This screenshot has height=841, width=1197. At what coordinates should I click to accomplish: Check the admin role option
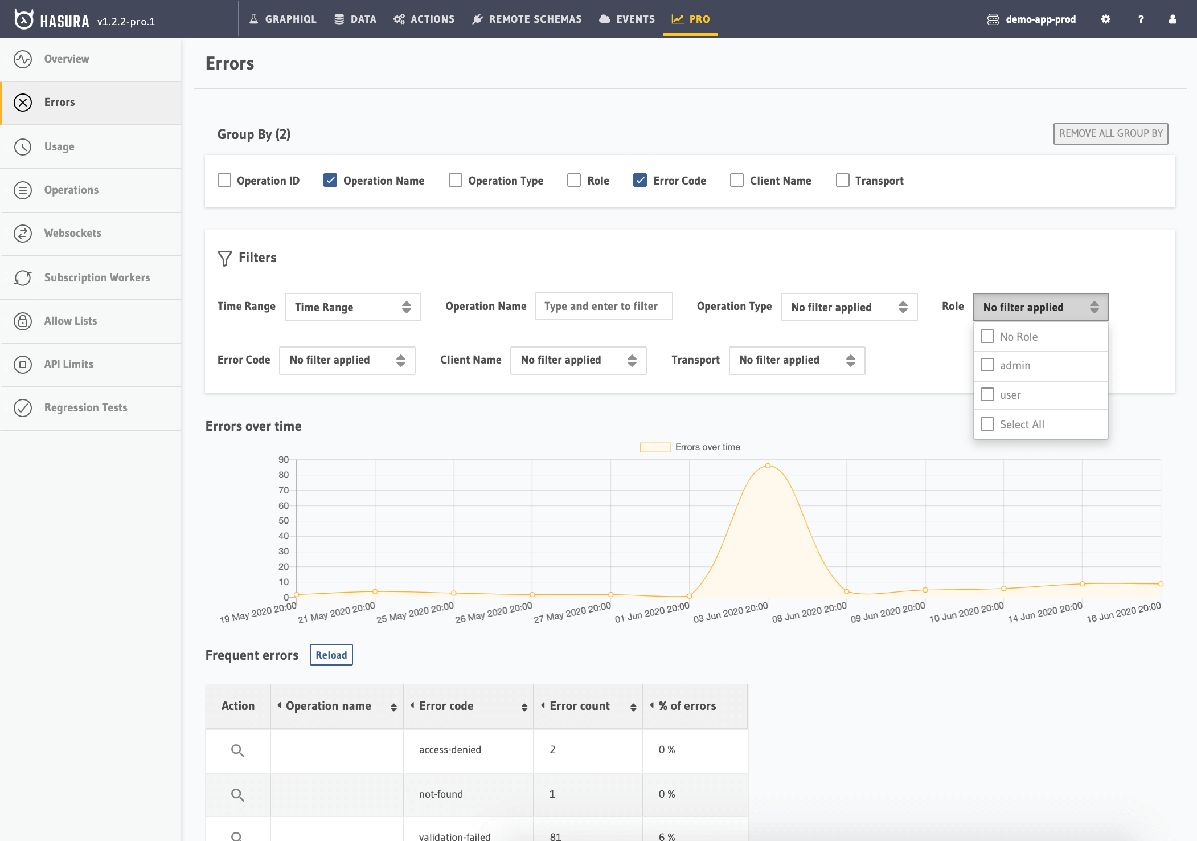coord(987,365)
